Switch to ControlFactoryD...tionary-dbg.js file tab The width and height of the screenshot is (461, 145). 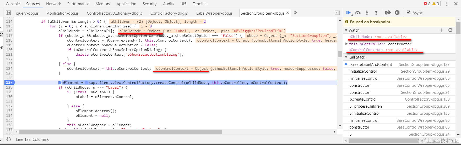115,13
